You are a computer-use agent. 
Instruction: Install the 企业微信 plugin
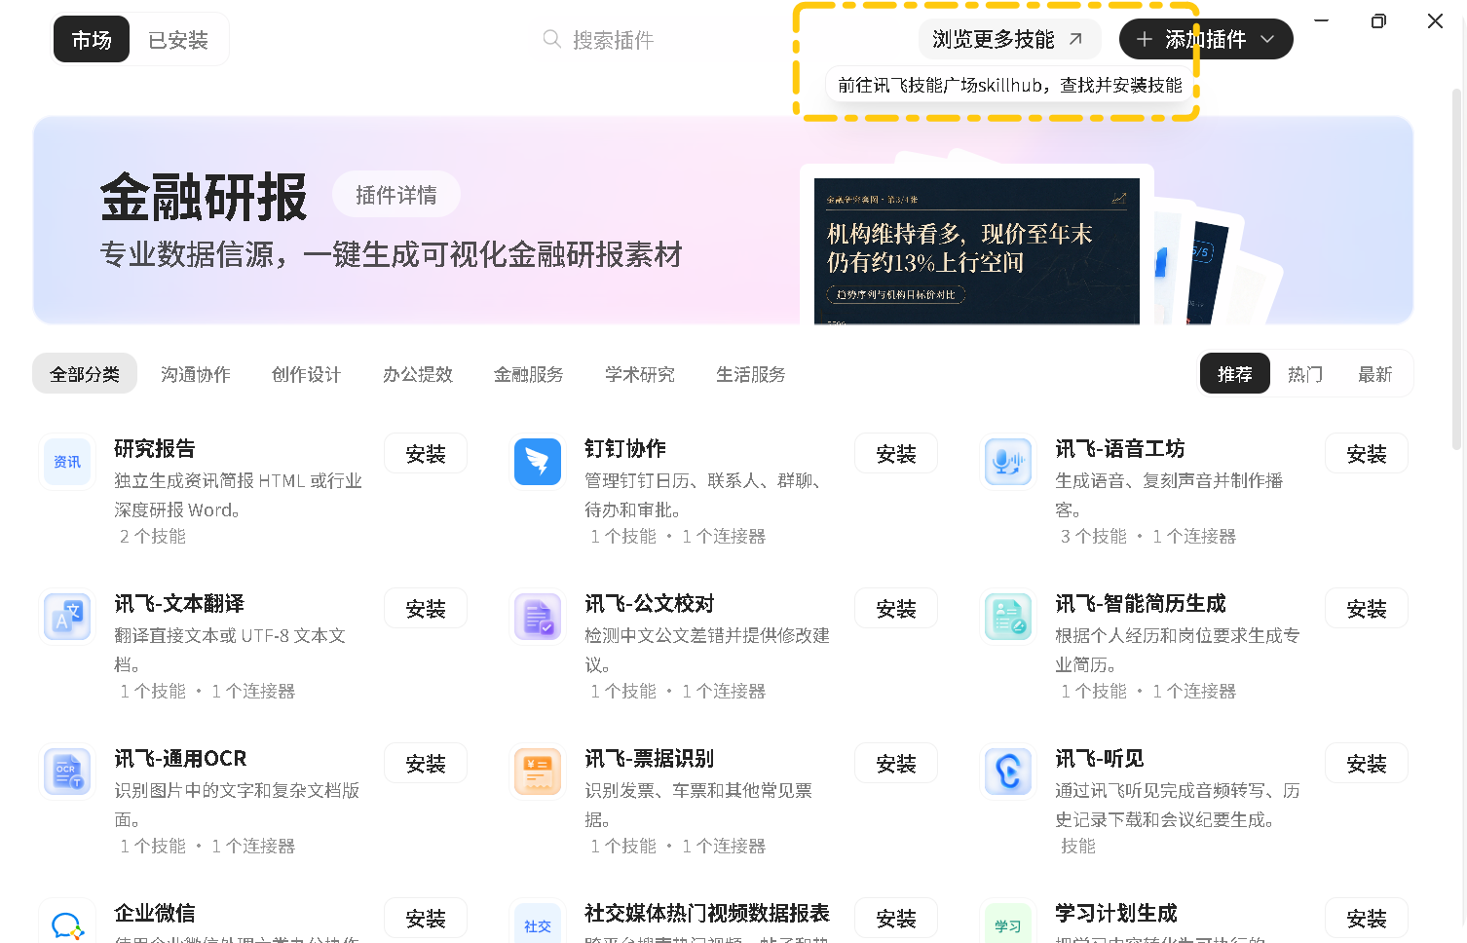(426, 919)
